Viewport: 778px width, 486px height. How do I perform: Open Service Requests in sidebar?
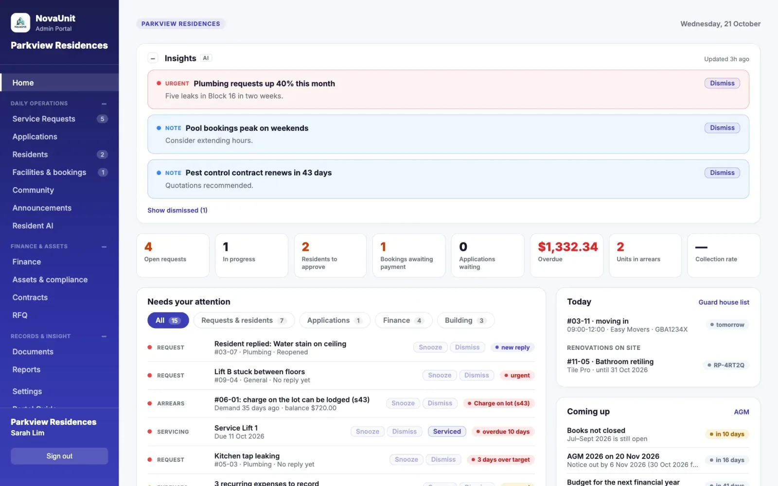click(59, 119)
